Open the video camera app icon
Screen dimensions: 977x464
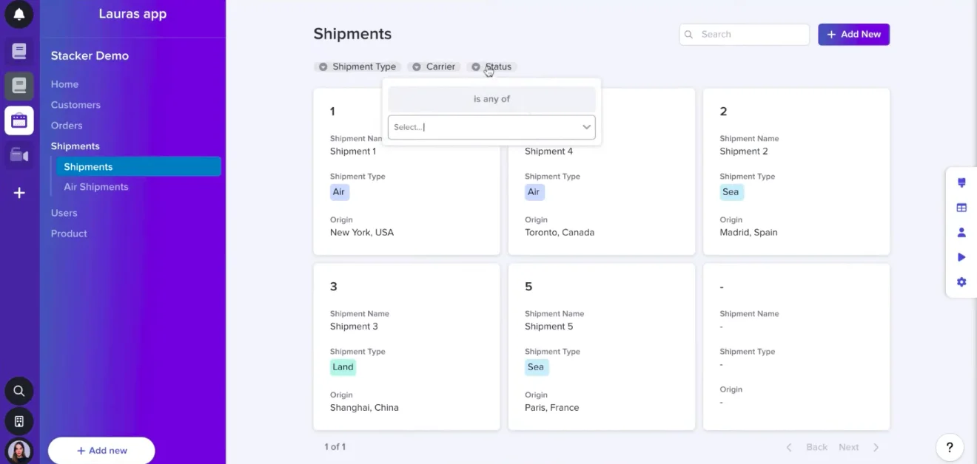19,155
